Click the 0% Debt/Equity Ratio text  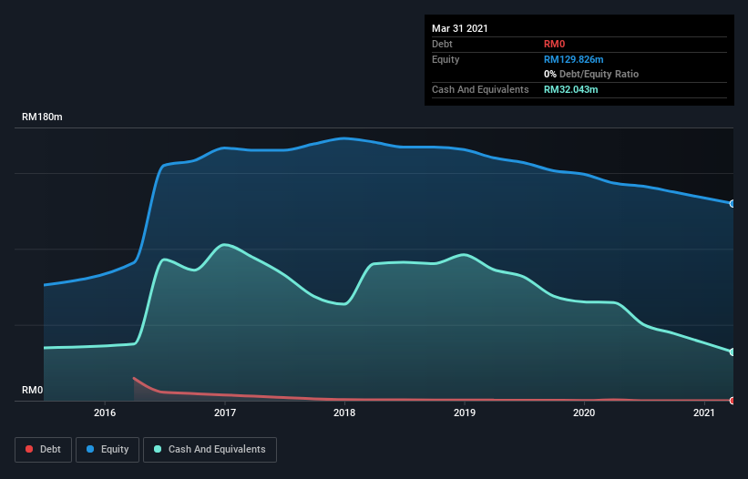pos(591,74)
